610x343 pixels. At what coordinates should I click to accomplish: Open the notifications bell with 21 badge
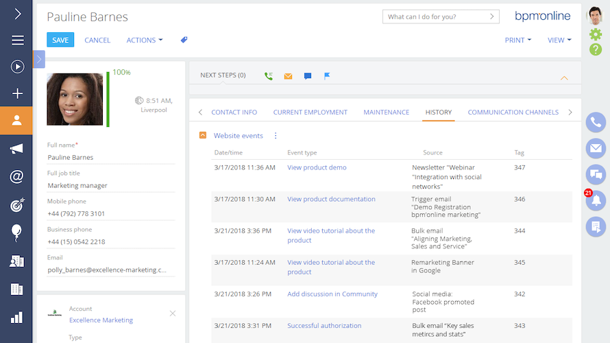coord(596,200)
